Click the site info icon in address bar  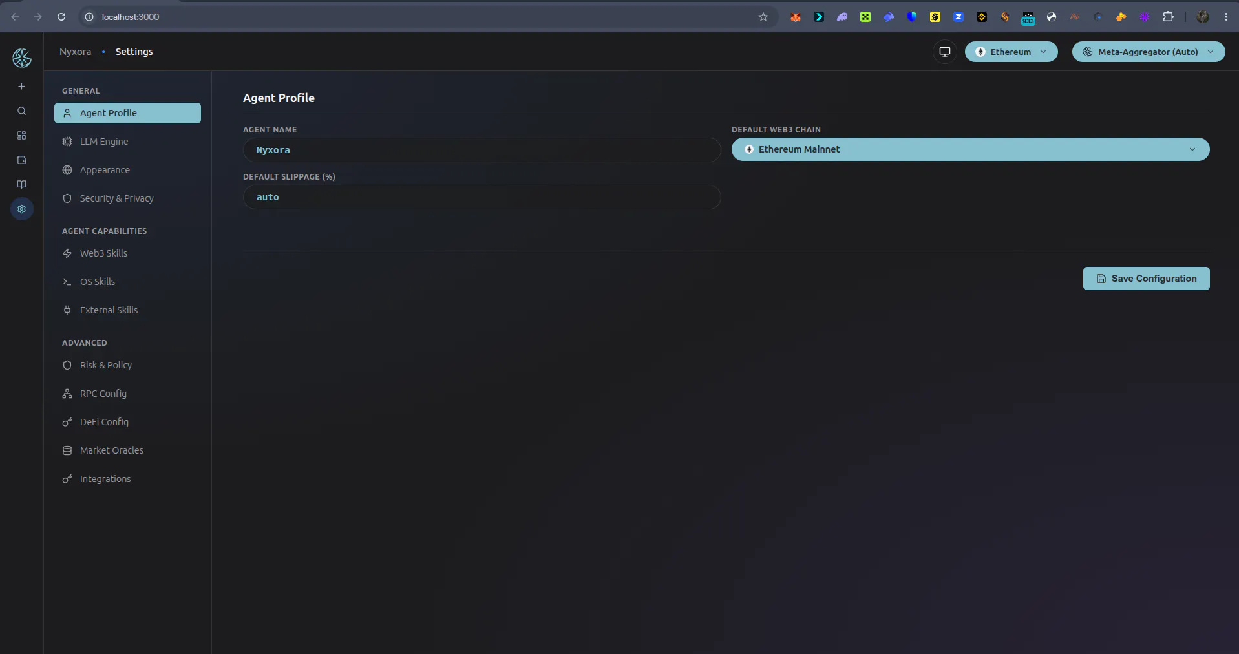(x=89, y=17)
